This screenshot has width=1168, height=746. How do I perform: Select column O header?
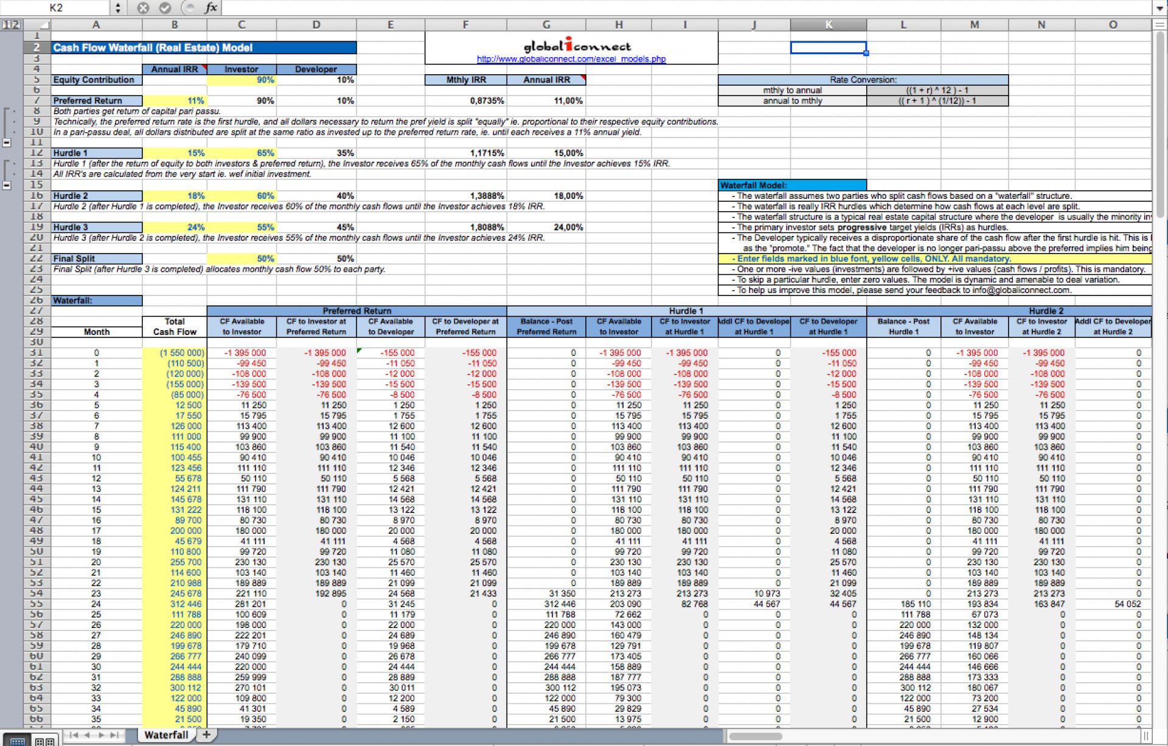pos(1113,25)
